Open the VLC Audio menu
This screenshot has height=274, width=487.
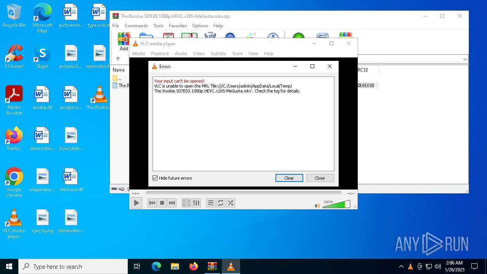(181, 54)
